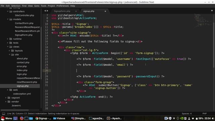
Task: Open SiteController.php in sidebar
Action: [x=25, y=15]
